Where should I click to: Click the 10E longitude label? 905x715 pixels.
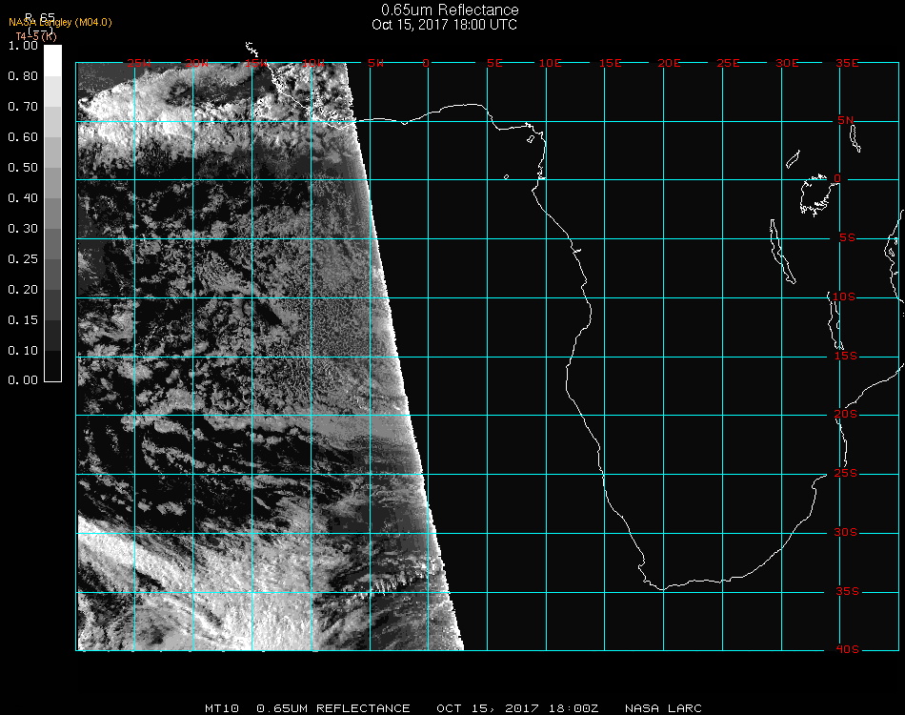coord(550,63)
